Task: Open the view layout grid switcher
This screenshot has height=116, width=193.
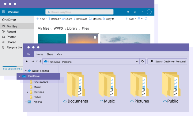Action: point(140,19)
